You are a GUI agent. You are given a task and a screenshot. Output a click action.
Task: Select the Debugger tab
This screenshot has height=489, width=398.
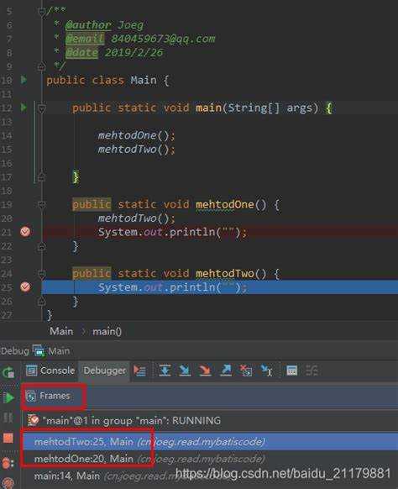tap(104, 371)
